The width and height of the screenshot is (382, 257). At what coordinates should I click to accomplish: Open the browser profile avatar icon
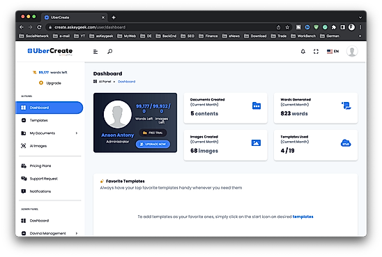point(351,27)
